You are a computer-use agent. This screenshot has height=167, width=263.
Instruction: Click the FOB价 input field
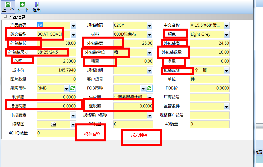[210, 88]
